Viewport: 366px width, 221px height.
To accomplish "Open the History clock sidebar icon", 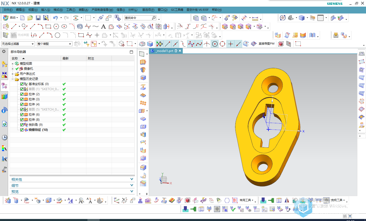I will coord(4,137).
